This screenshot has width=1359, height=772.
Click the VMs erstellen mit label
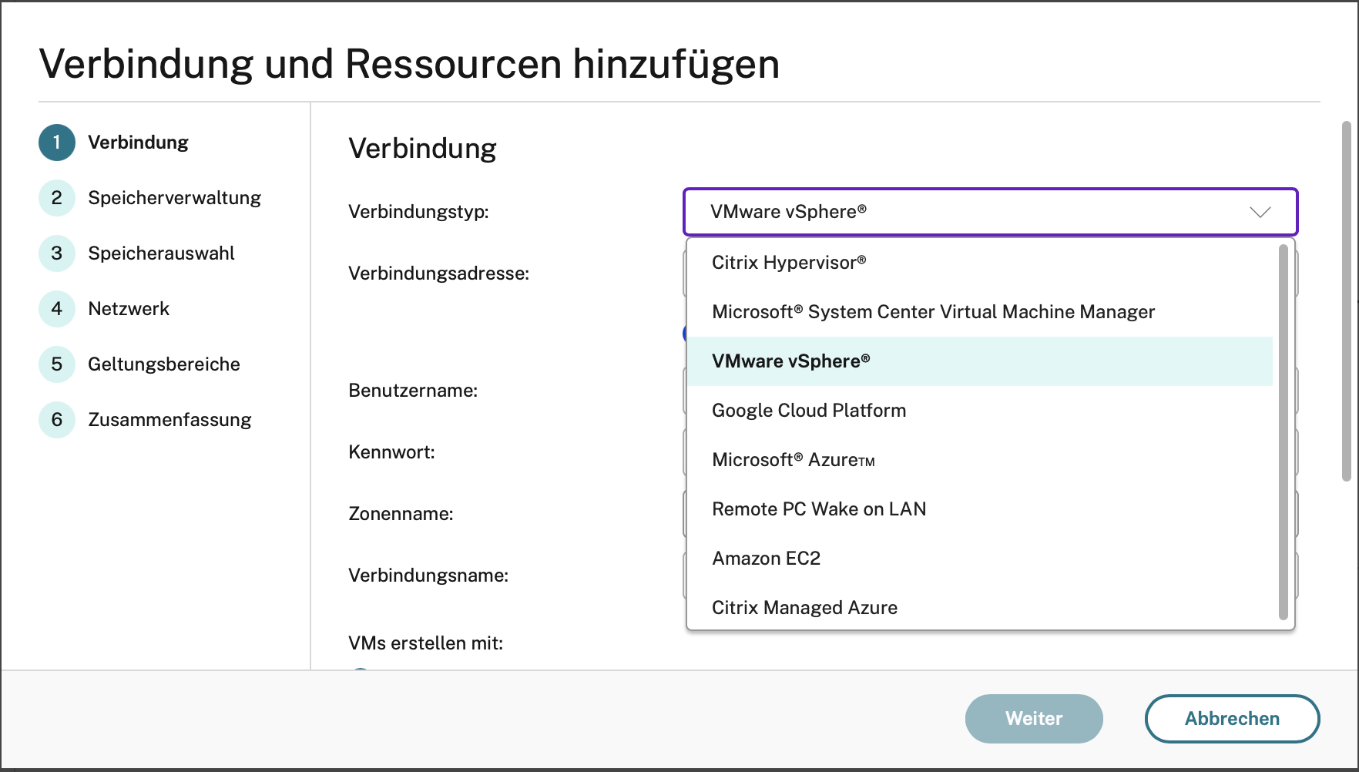[425, 643]
